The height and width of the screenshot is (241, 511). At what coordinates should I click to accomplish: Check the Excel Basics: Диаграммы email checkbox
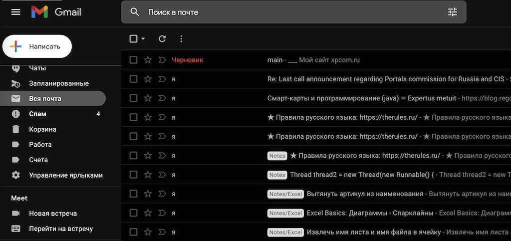133,213
